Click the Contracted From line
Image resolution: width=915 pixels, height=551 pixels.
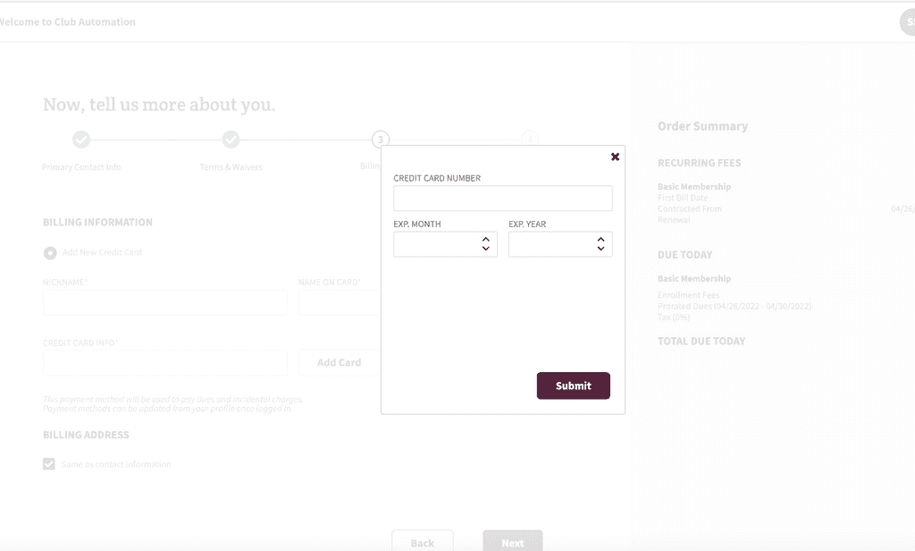pos(690,208)
